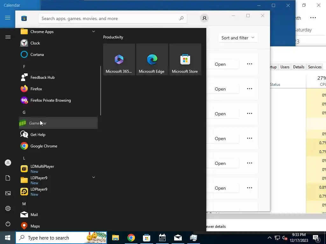This screenshot has width=326, height=244.
Task: Open more options for the sixth Store app
Action: coord(250,188)
